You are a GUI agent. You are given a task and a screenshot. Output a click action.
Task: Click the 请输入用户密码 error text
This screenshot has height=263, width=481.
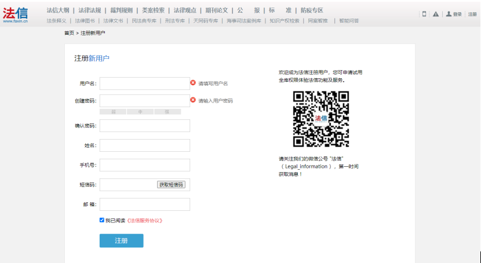click(x=216, y=101)
